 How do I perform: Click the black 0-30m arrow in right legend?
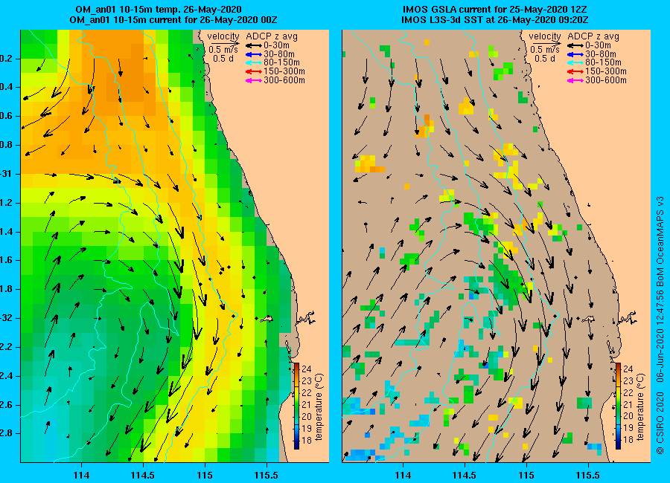click(575, 45)
